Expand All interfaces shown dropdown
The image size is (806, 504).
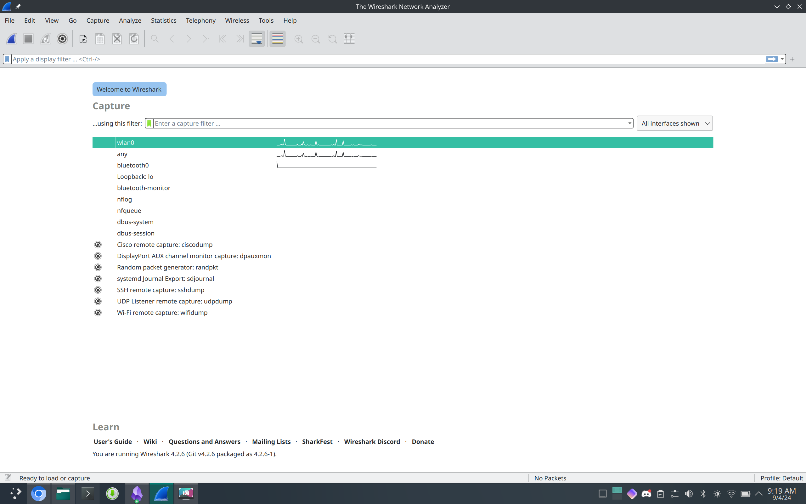coord(674,123)
